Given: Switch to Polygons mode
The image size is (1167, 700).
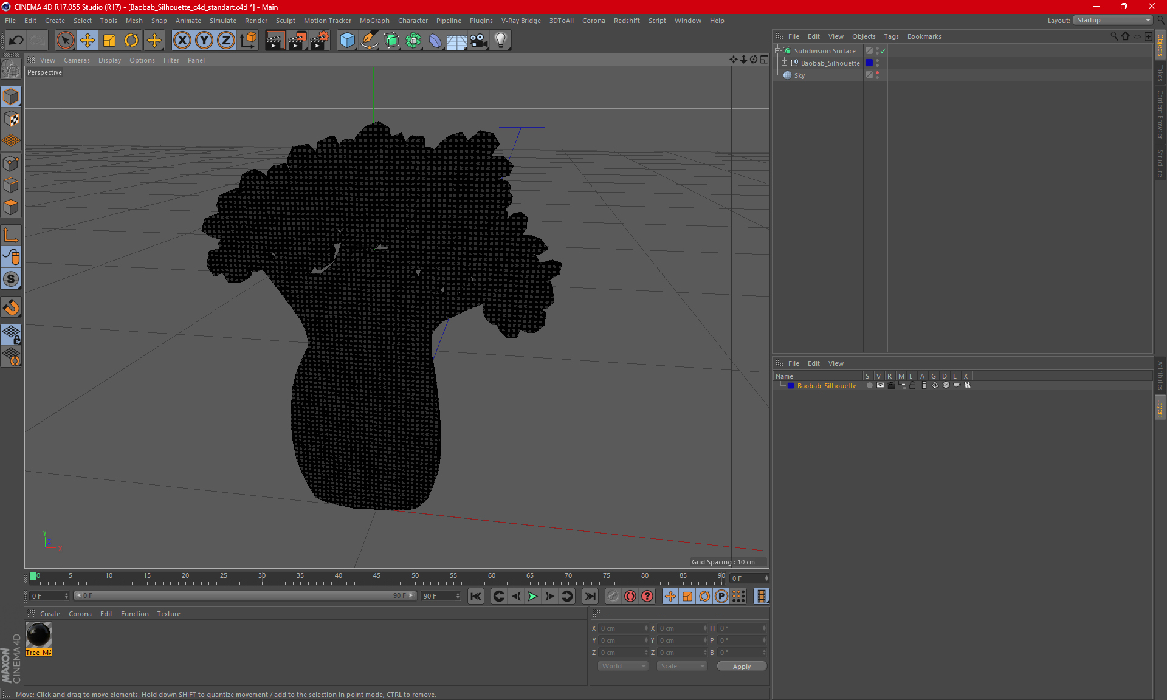Looking at the screenshot, I should click(x=11, y=207).
